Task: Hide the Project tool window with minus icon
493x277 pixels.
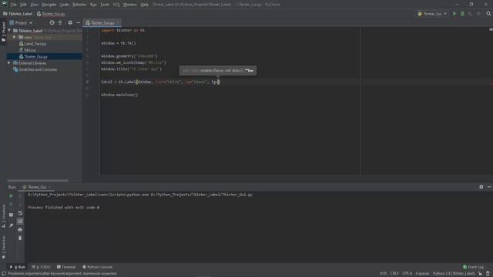Action: point(78,22)
